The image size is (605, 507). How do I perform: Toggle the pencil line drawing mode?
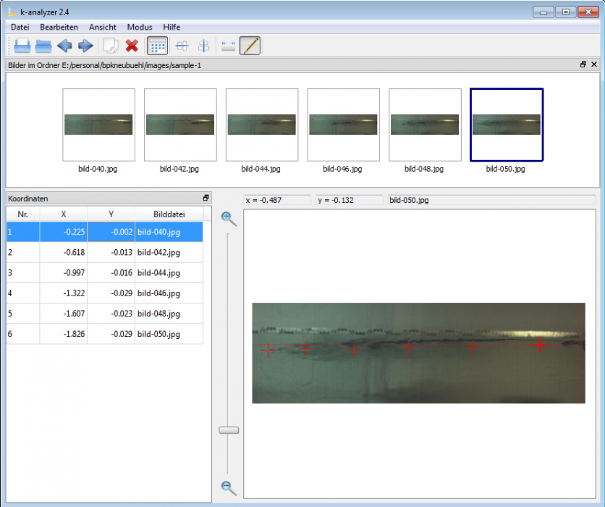tap(250, 46)
